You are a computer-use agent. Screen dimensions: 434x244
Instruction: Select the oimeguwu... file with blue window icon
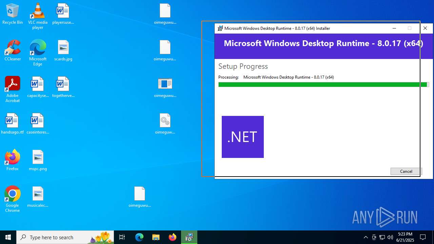pyautogui.click(x=165, y=87)
